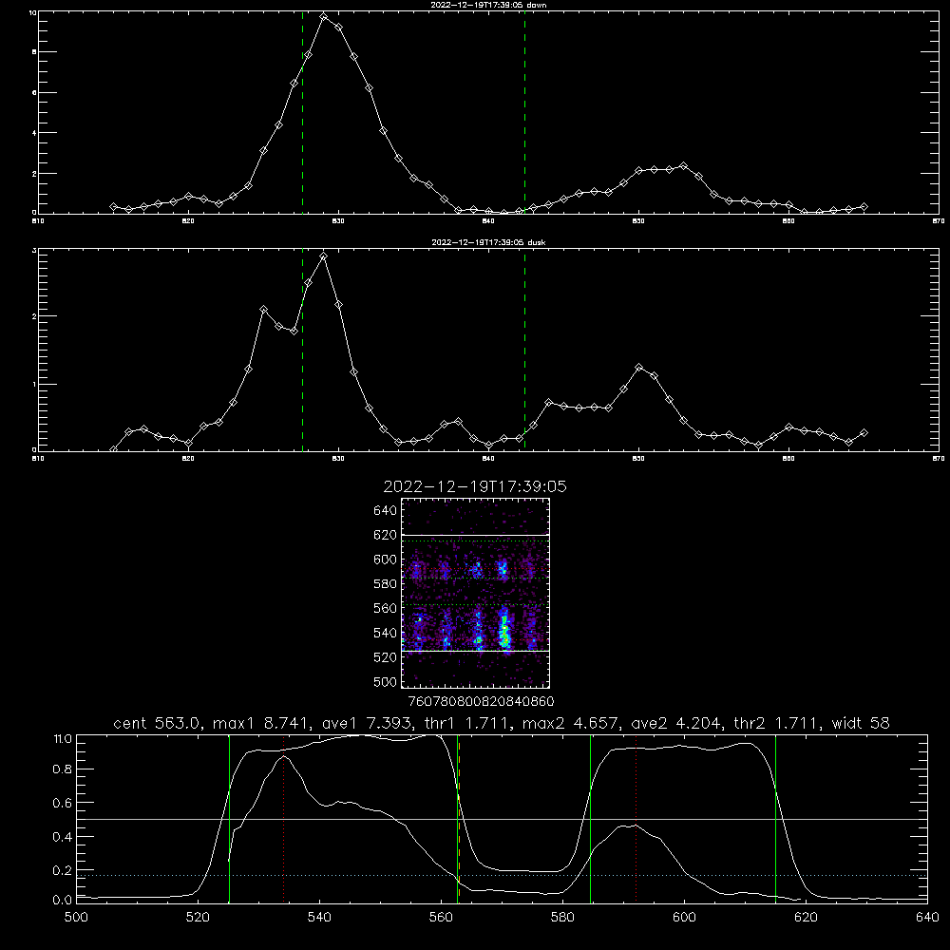
Task: Select the right green dashed marker in dawn plot
Action: tap(524, 113)
